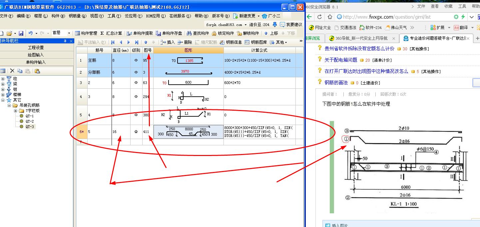Viewport: 480px width, 227px height.
Task: Click delete X icon in navigation panel
Action: pos(12,71)
